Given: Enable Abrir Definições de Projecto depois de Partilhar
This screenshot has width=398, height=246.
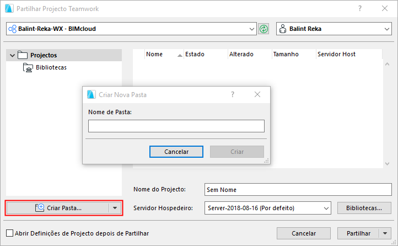Looking at the screenshot, I should point(9,233).
